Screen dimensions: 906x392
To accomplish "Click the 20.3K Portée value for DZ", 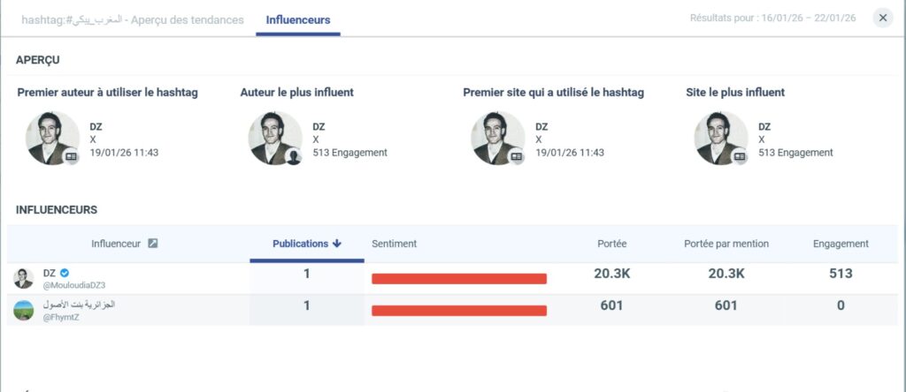I will click(612, 274).
